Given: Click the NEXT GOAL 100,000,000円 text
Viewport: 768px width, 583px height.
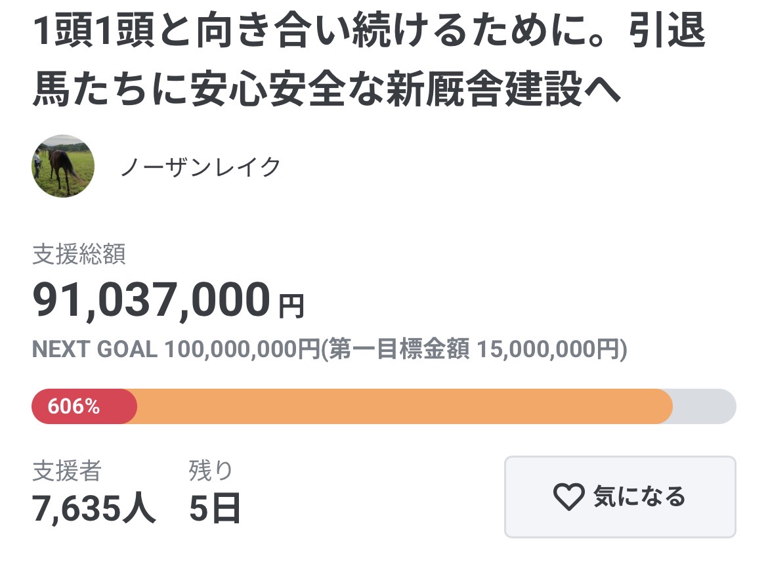Looking at the screenshot, I should pyautogui.click(x=175, y=350).
